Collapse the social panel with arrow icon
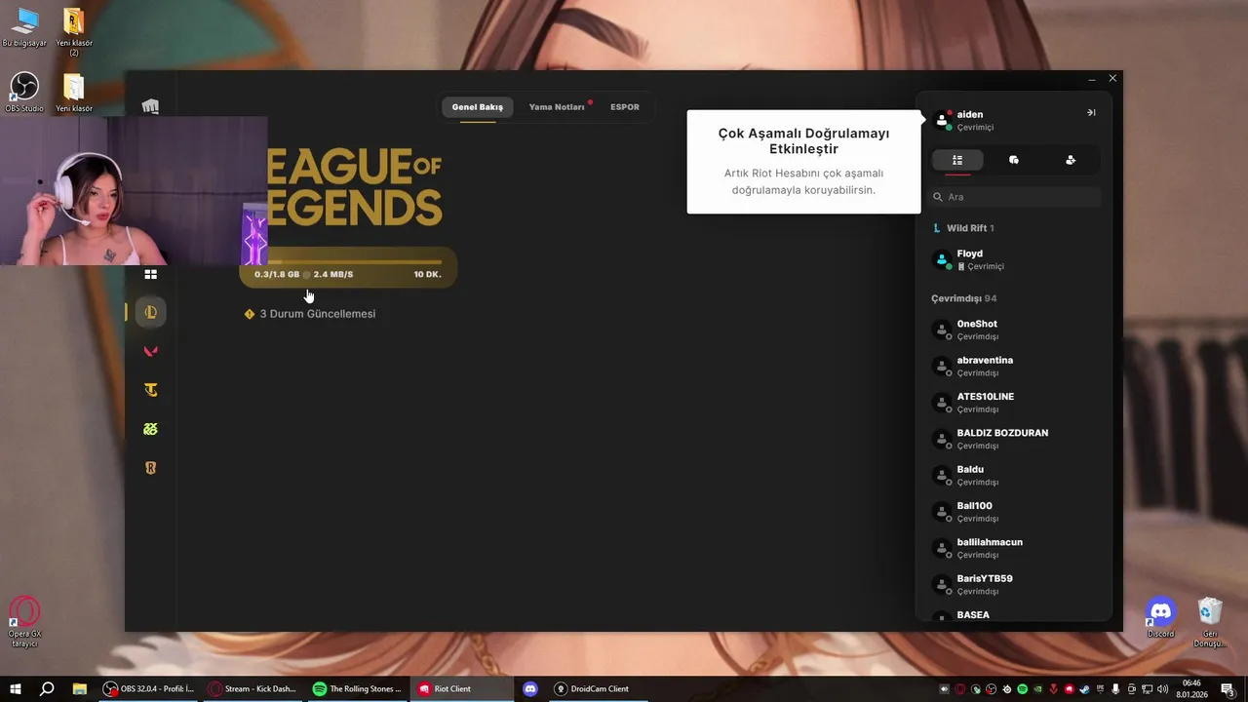The width and height of the screenshot is (1248, 702). 1091,112
